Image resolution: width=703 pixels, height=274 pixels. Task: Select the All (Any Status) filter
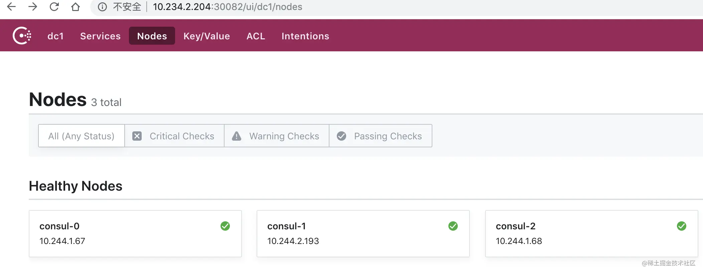(82, 136)
